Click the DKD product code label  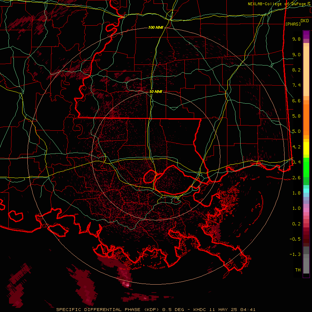click(305, 21)
